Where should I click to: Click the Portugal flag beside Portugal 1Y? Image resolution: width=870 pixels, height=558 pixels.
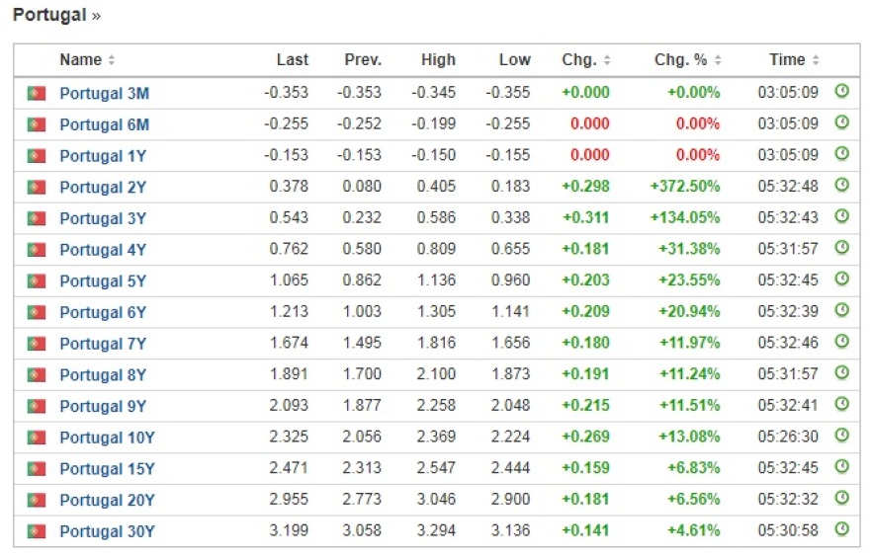click(37, 155)
